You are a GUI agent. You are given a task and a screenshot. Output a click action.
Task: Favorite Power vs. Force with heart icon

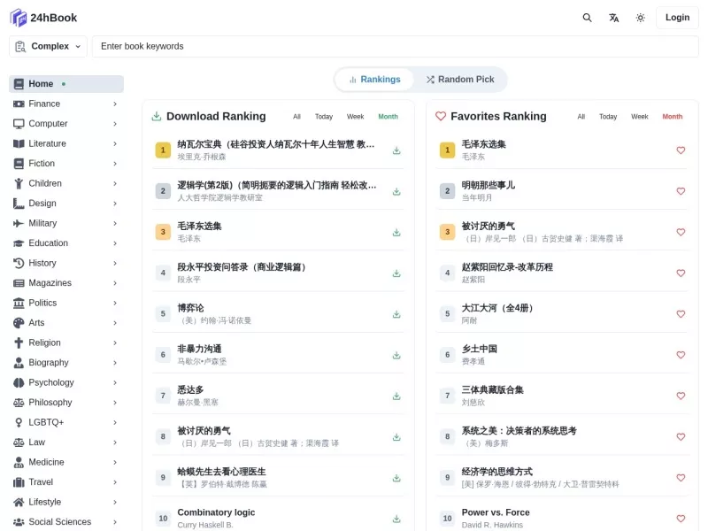tap(681, 519)
